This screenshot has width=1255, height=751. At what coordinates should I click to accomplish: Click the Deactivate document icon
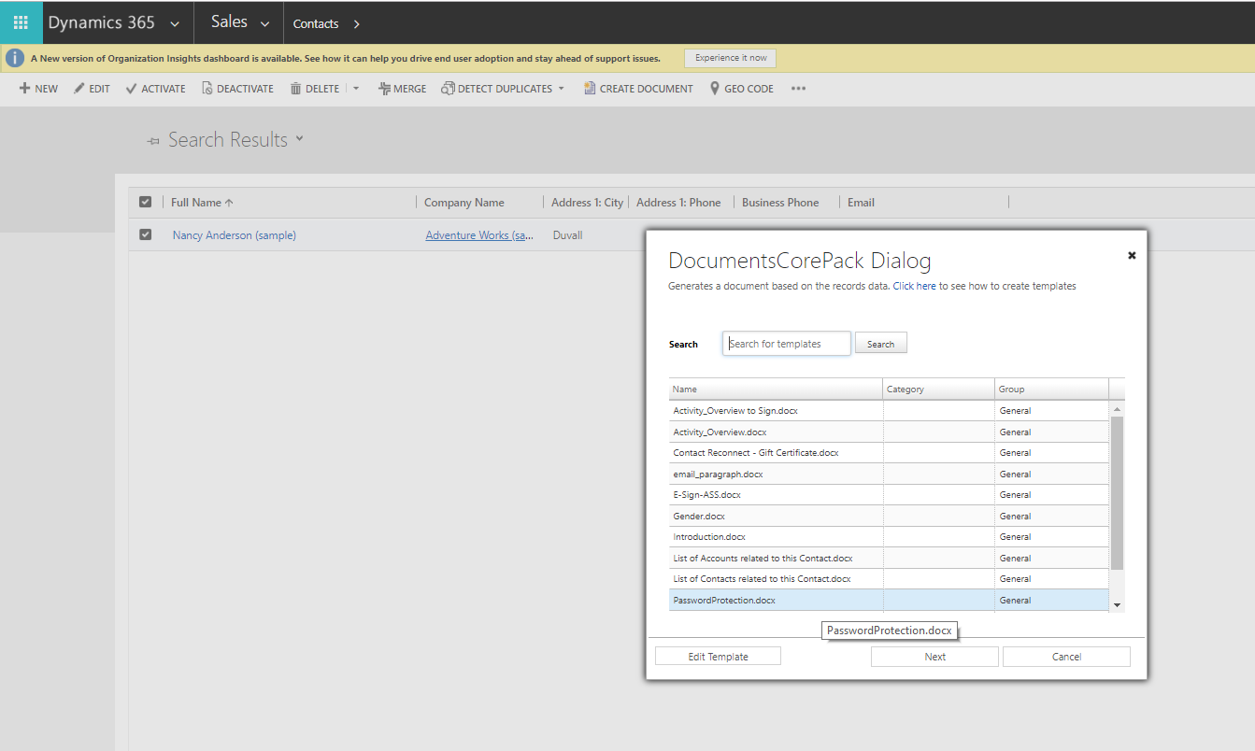point(207,89)
